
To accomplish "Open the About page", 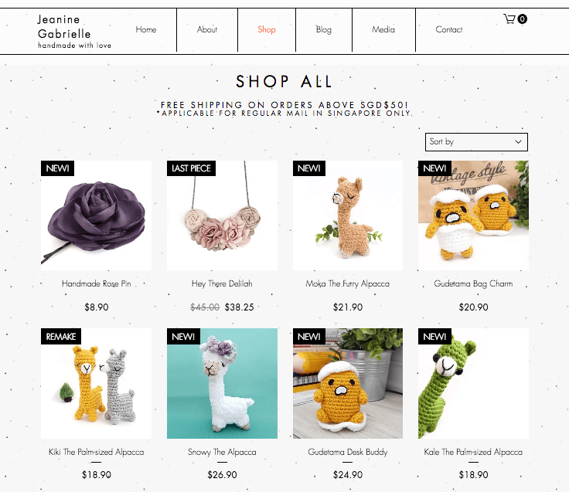I will pyautogui.click(x=207, y=29).
